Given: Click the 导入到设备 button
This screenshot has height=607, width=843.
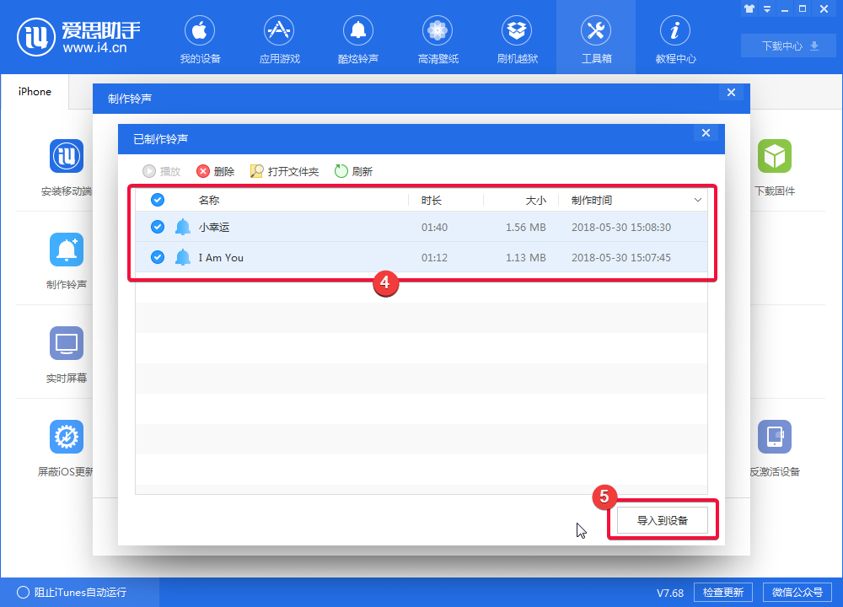Looking at the screenshot, I should click(663, 519).
